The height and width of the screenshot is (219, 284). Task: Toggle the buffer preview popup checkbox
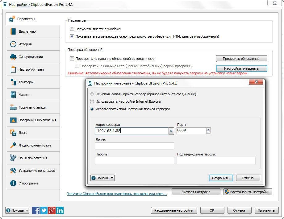[x=72, y=36]
